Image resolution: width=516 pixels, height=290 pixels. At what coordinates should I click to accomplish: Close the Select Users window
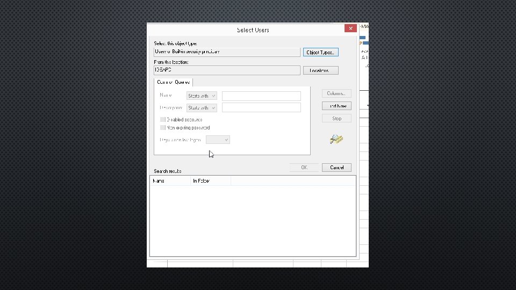tap(350, 28)
